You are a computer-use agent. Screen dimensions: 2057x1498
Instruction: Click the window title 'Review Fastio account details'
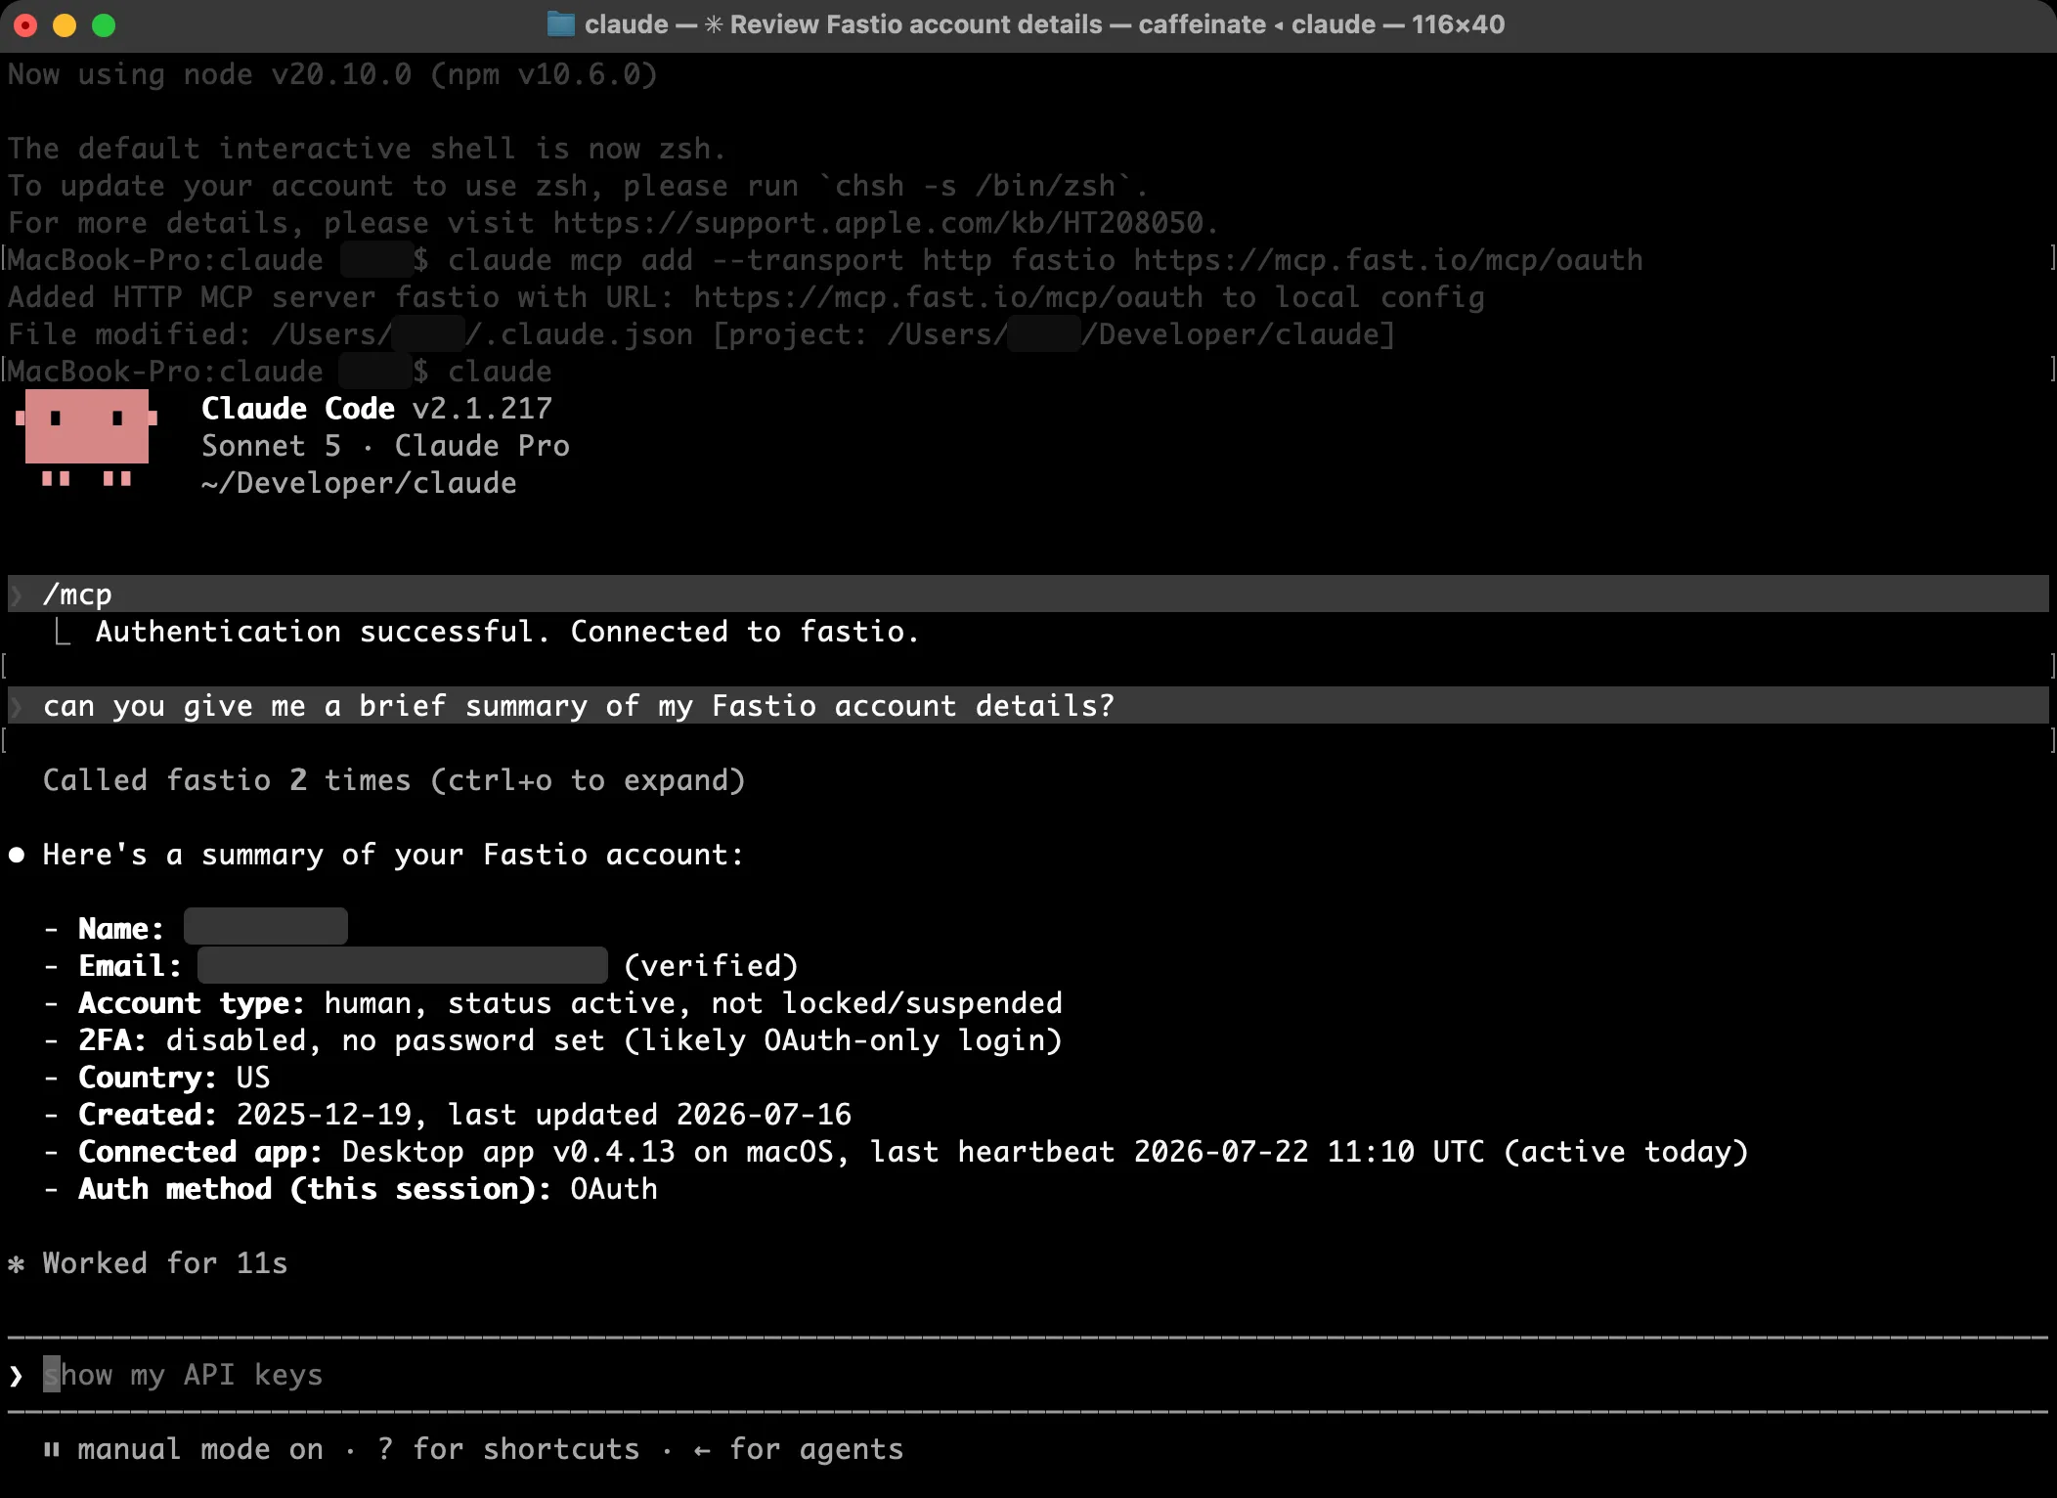click(x=916, y=24)
